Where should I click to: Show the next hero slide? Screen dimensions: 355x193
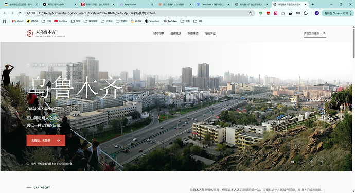coord(322,162)
